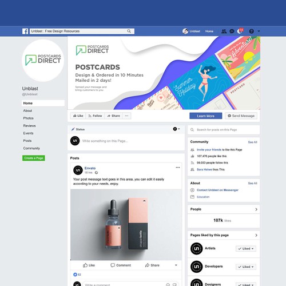Click See All in About section
Image resolution: width=286 pixels, height=286 pixels.
[252, 184]
